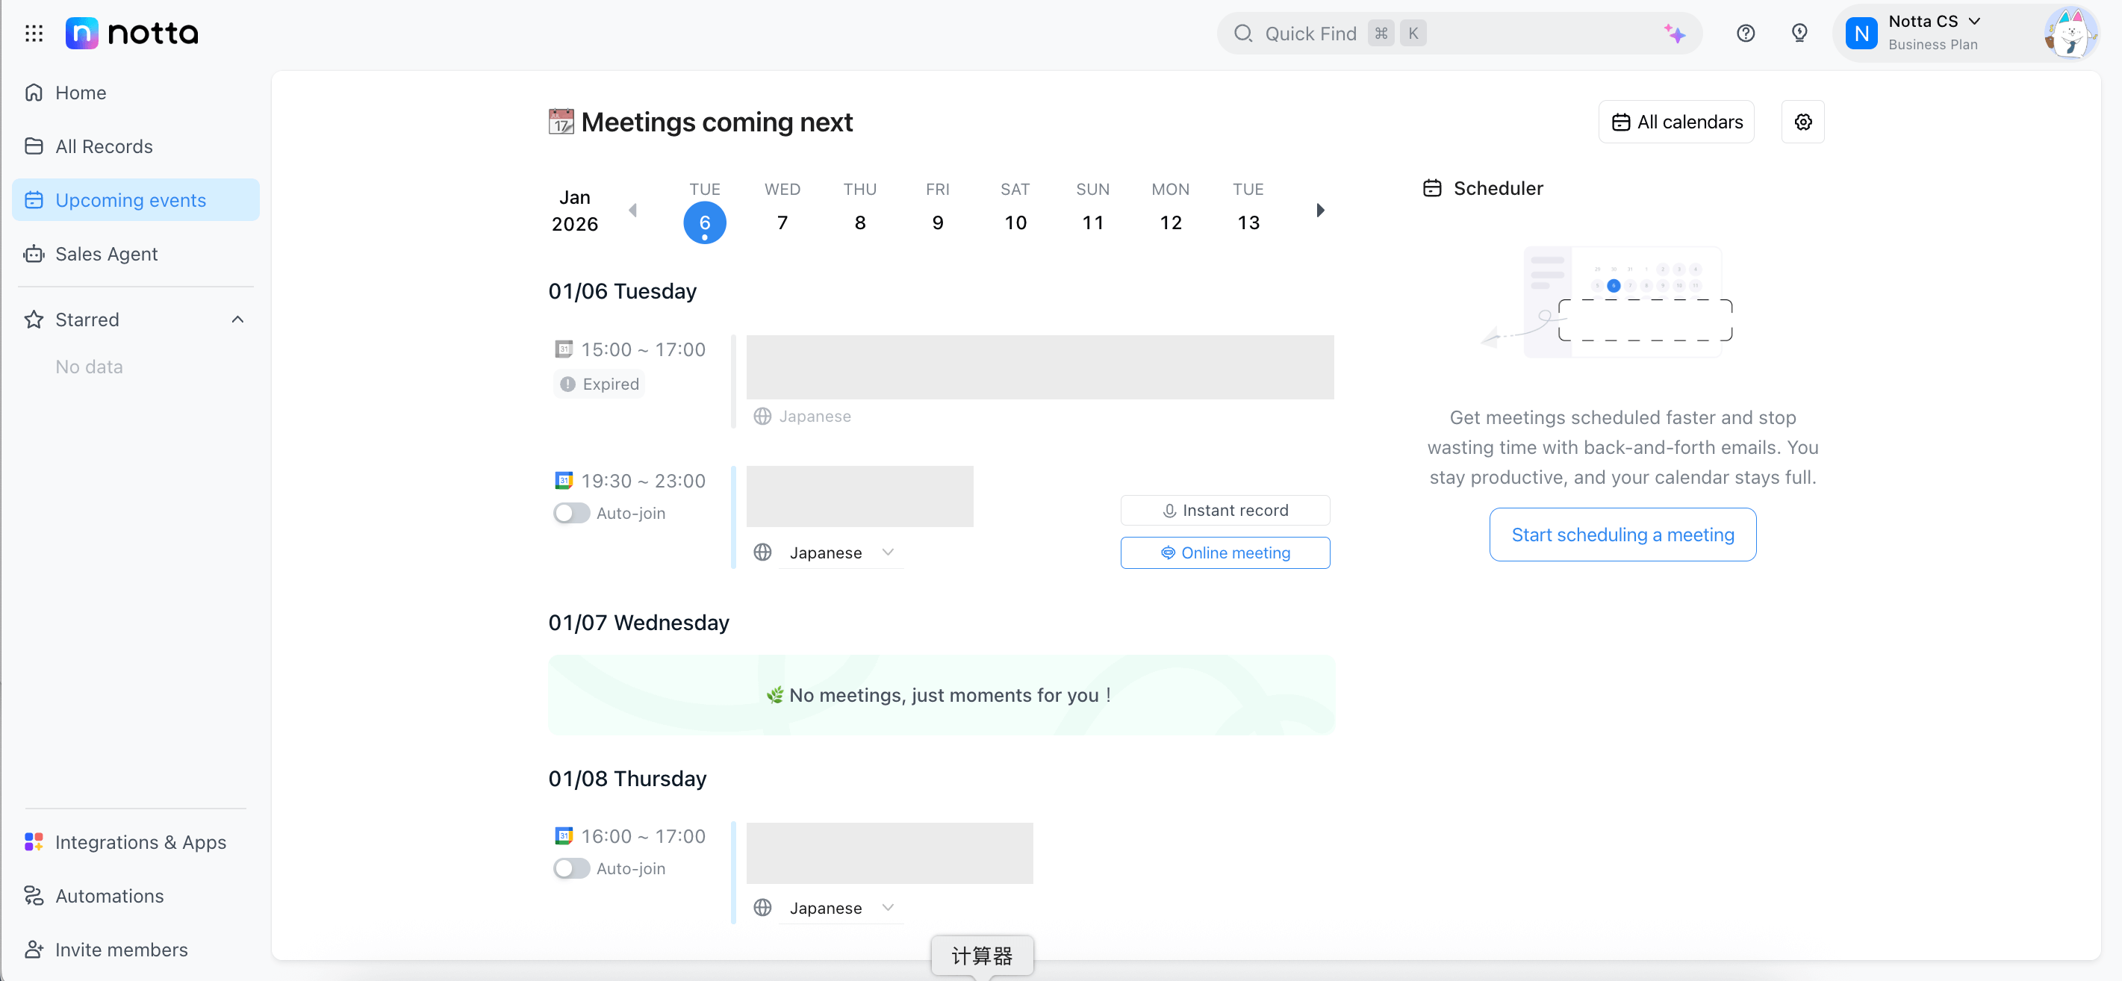The height and width of the screenshot is (981, 2122).
Task: Click the Integrations & Apps colored icon
Action: point(34,842)
